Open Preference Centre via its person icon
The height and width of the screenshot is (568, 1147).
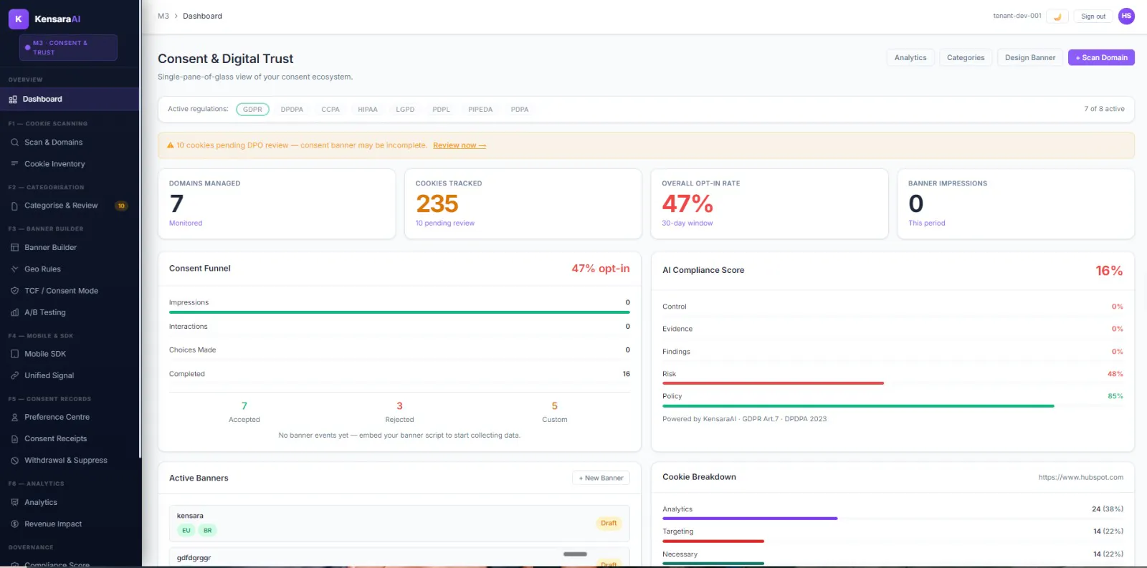[14, 417]
